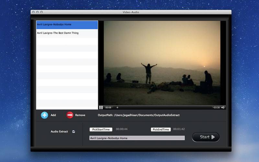Click the remaining time -03:30
This screenshot has width=259, height=162.
tap(216, 108)
